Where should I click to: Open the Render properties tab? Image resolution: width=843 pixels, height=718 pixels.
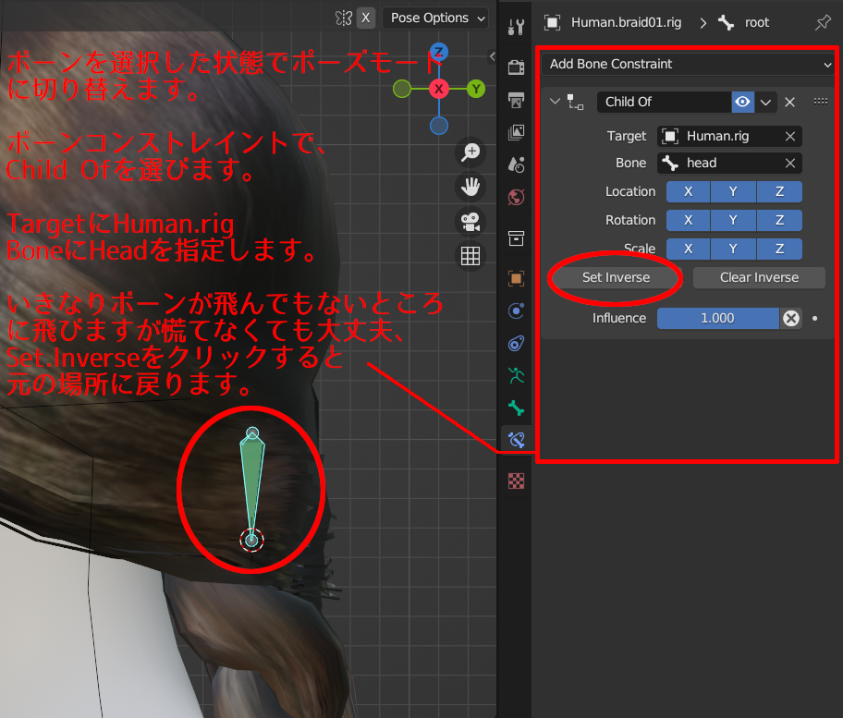[516, 65]
